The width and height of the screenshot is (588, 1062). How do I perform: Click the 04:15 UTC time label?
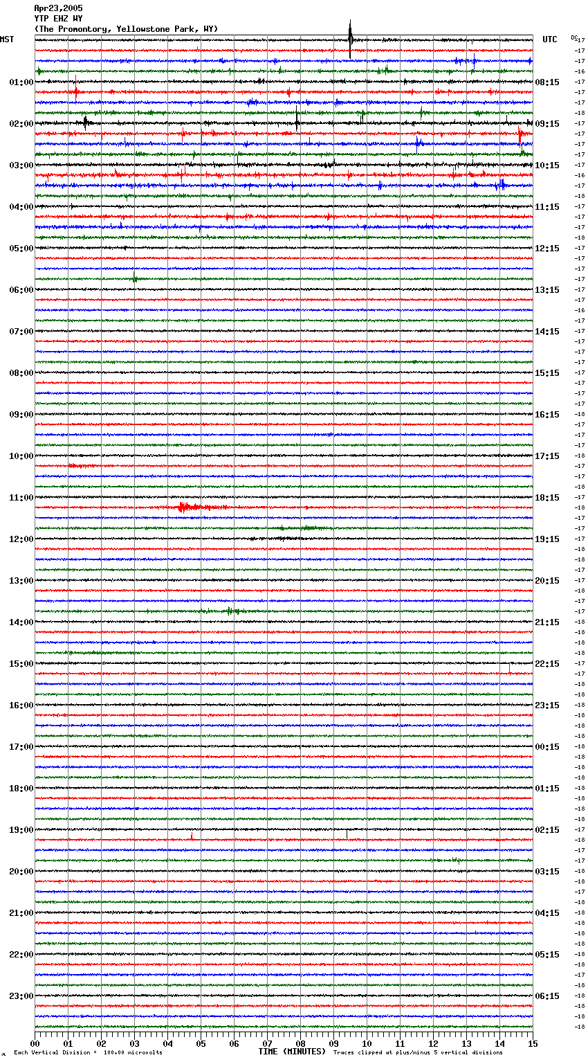[x=547, y=913]
